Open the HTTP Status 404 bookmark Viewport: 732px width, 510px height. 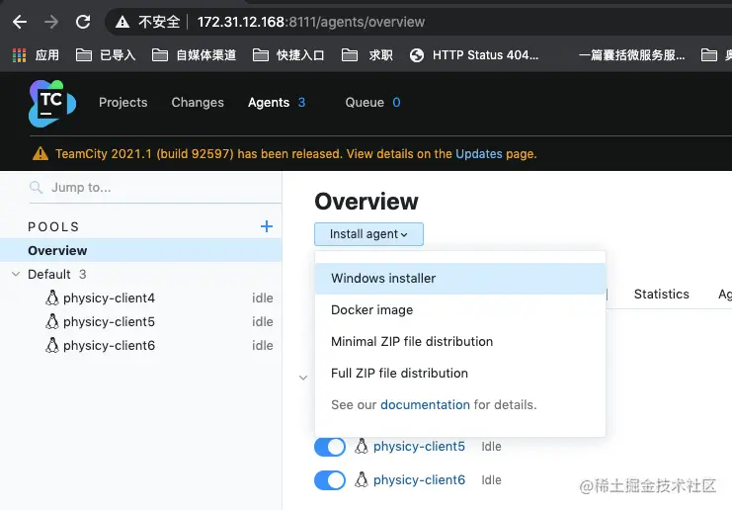point(474,55)
